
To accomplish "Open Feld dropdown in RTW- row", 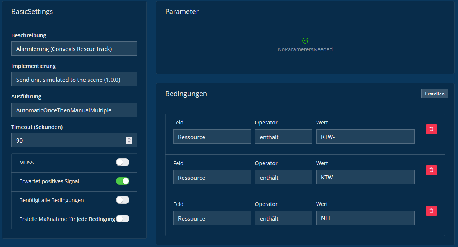I will coord(212,137).
